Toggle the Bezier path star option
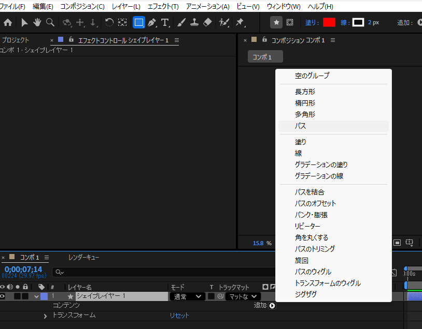This screenshot has width=422, height=329. point(277,23)
